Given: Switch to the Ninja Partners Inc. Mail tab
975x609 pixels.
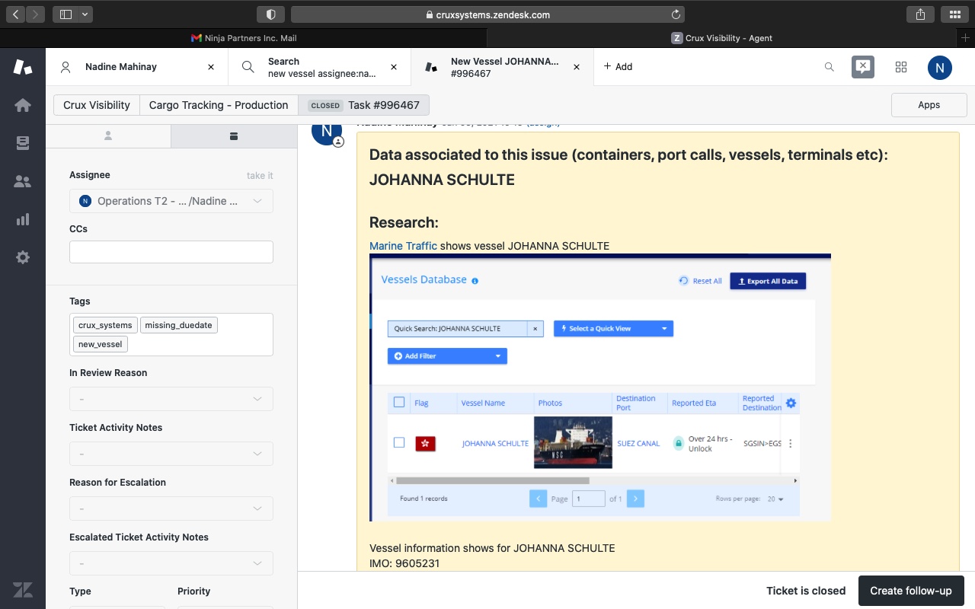Looking at the screenshot, I should click(x=244, y=37).
